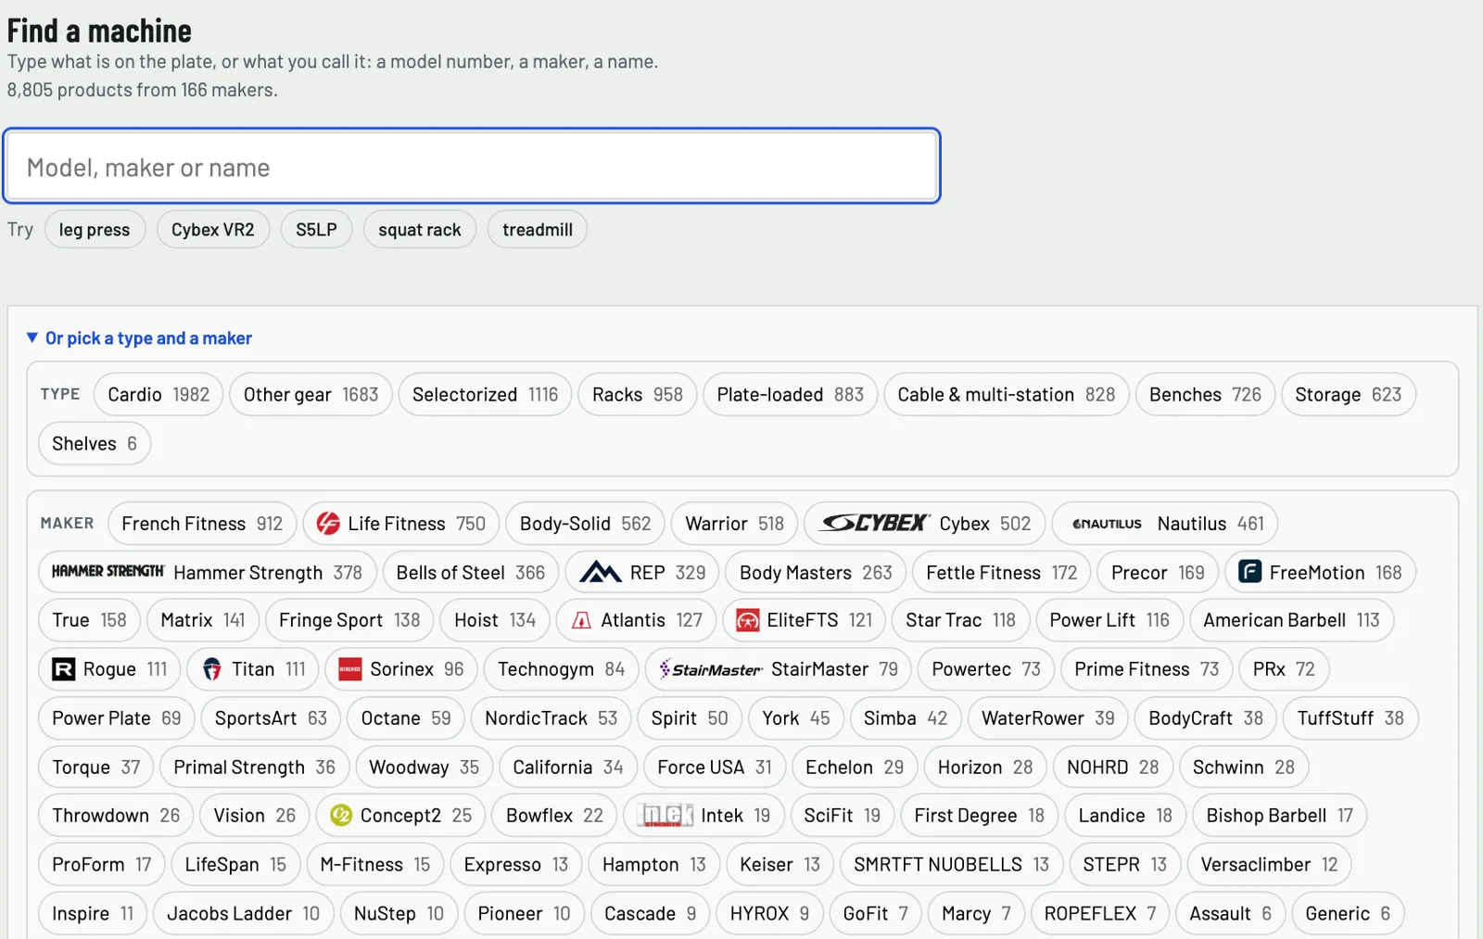Try the 'S5LP' suggestion

[x=316, y=230]
